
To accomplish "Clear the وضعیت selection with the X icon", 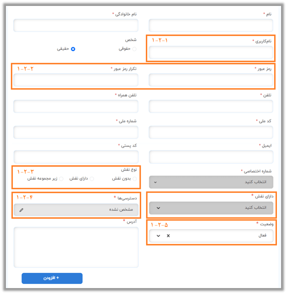I will click(x=168, y=236).
